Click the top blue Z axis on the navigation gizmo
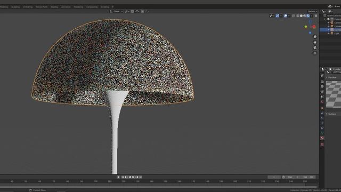The width and height of the screenshot is (341, 192). (x=310, y=21)
